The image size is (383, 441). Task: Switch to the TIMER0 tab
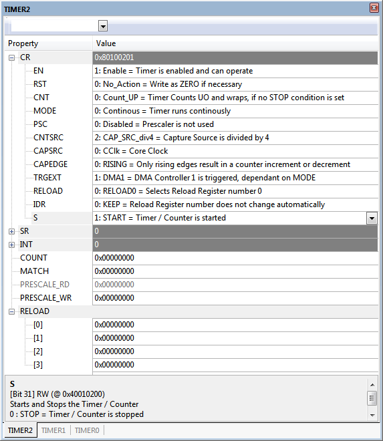click(87, 430)
